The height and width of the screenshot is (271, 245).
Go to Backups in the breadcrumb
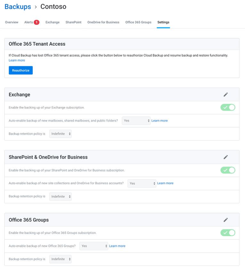click(x=17, y=7)
